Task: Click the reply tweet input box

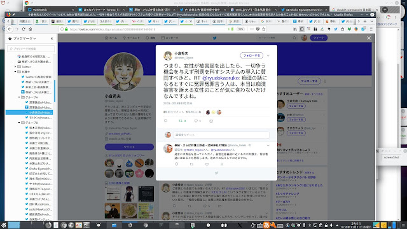Action: (221, 135)
